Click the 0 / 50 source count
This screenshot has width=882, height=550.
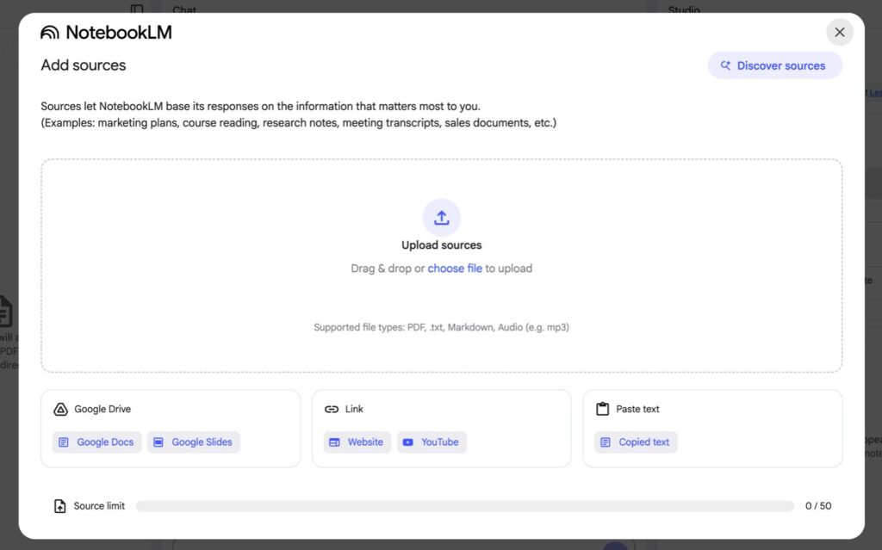click(818, 506)
